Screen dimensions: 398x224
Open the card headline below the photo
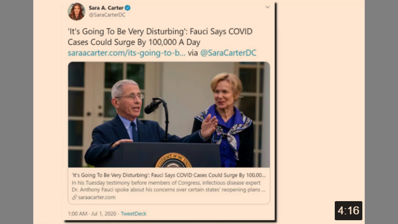tap(168, 175)
